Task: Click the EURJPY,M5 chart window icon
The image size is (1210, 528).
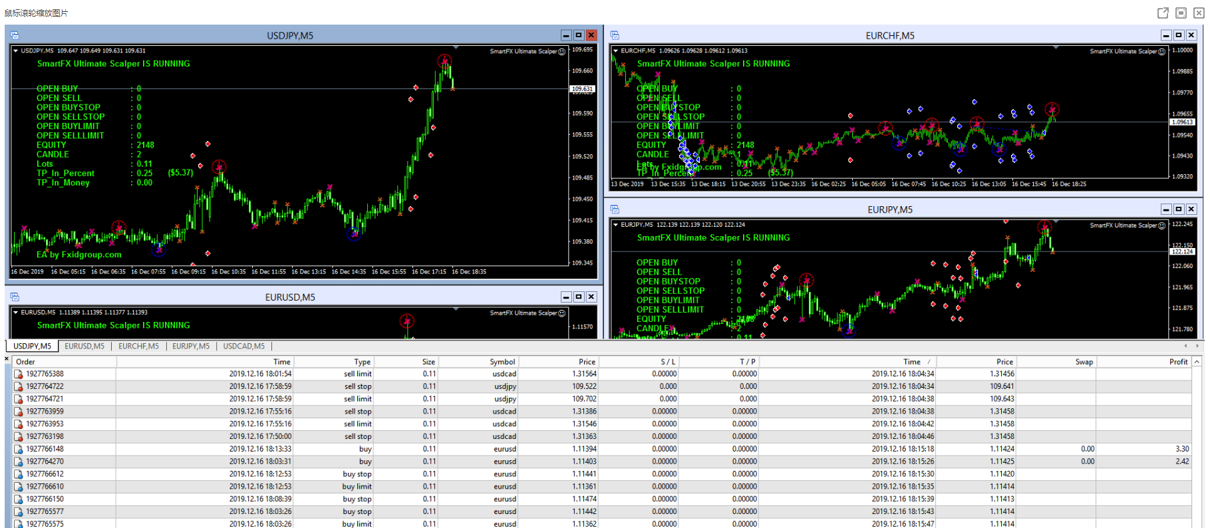Action: click(x=615, y=209)
